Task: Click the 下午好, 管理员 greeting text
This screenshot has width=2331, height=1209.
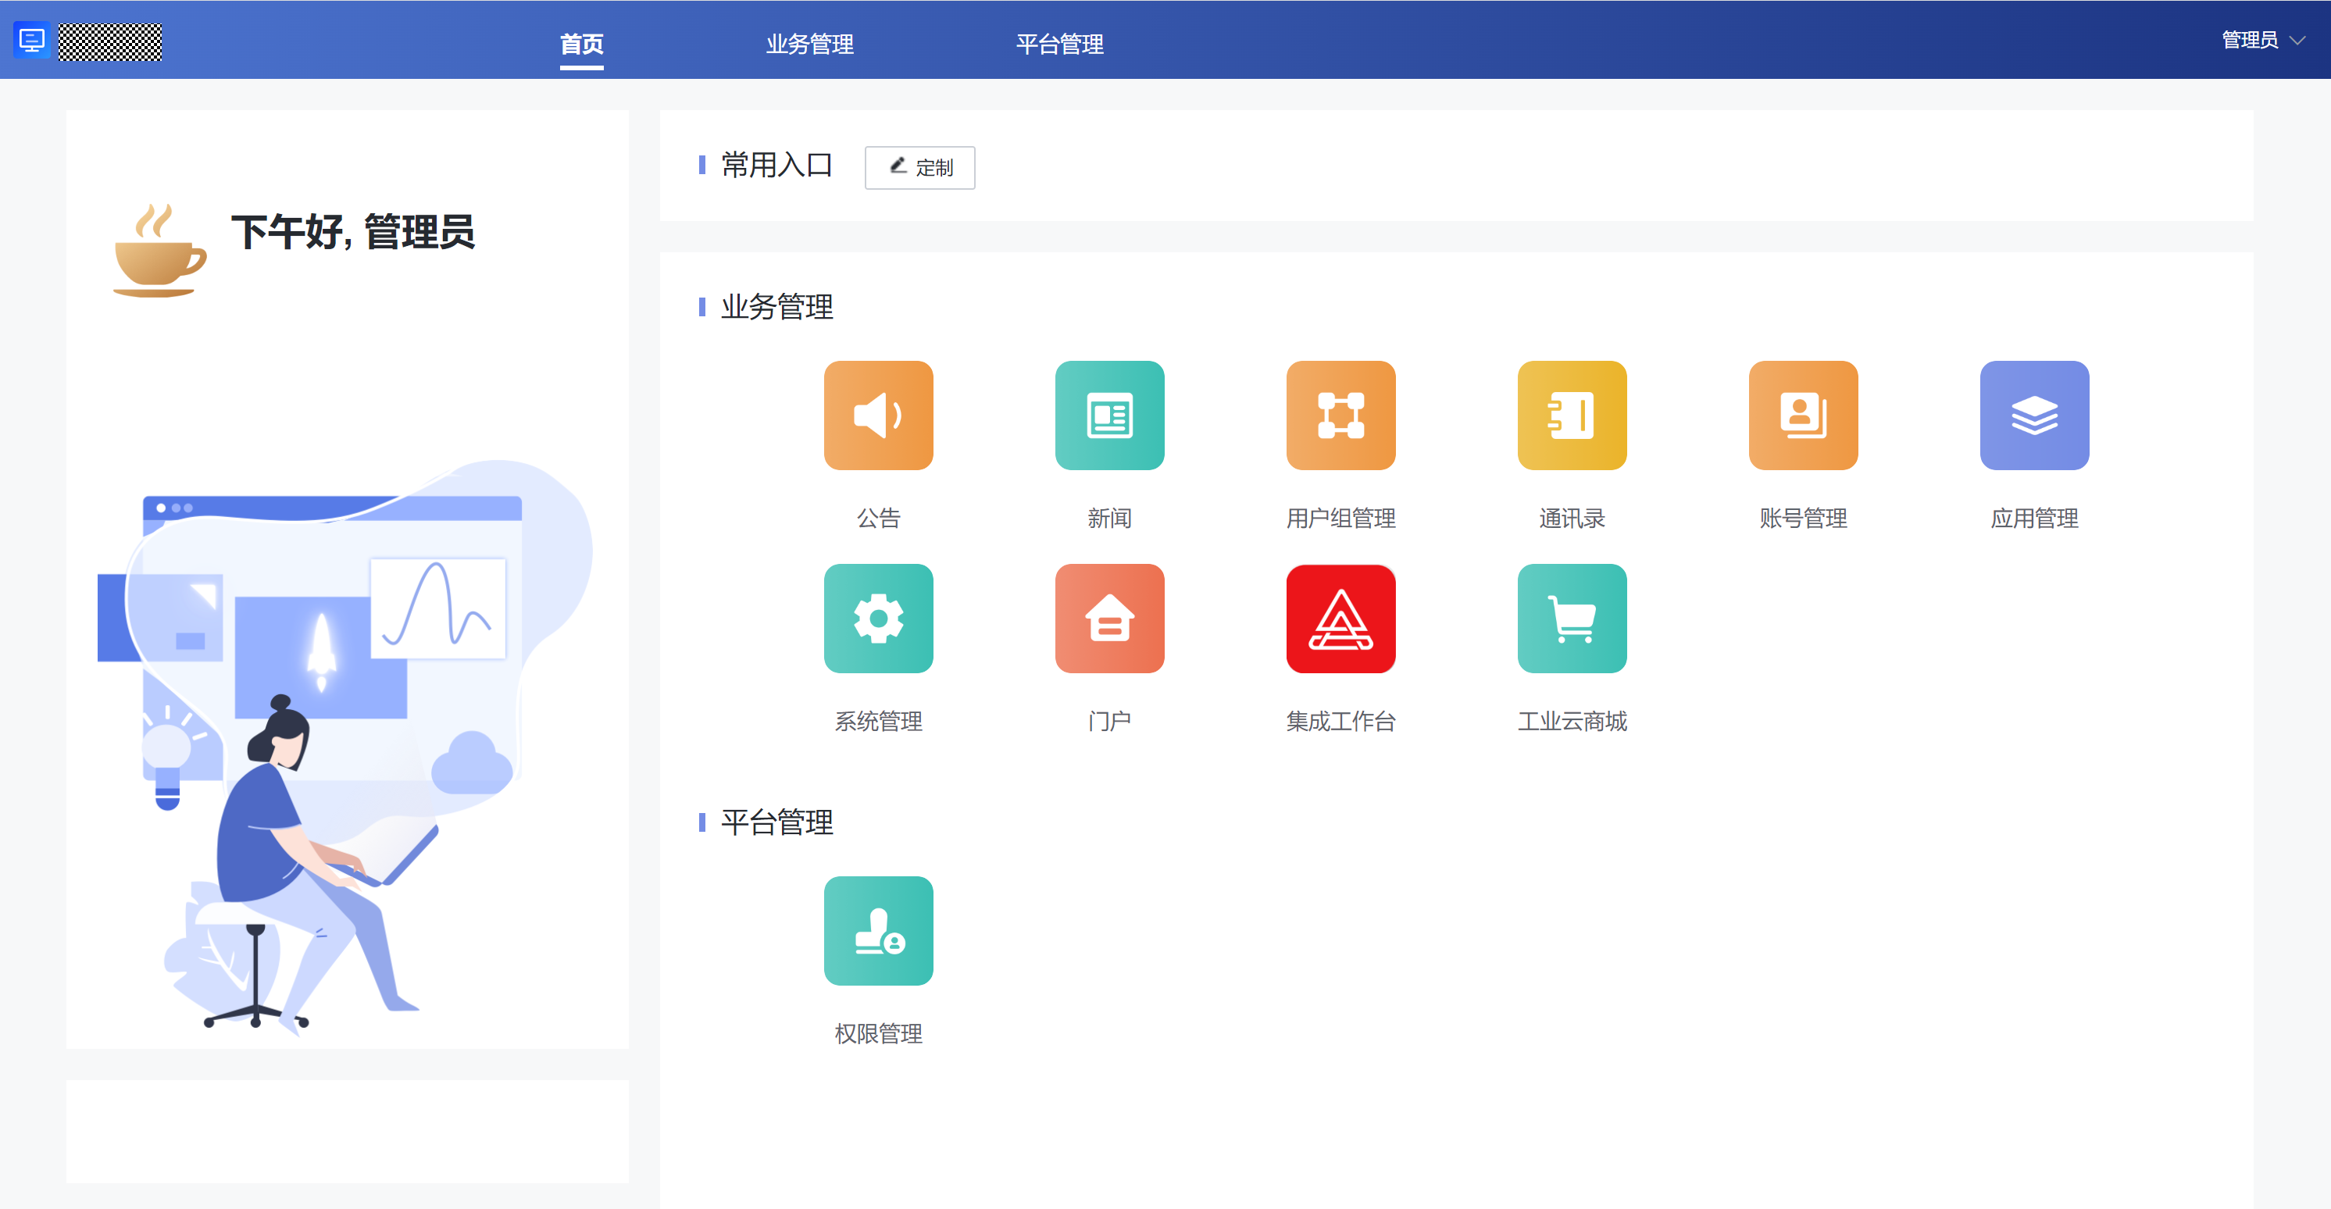Action: pyautogui.click(x=352, y=233)
